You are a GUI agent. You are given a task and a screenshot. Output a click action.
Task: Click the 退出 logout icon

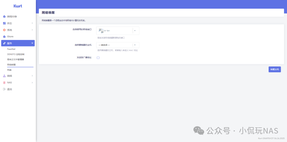pyautogui.click(x=5, y=89)
